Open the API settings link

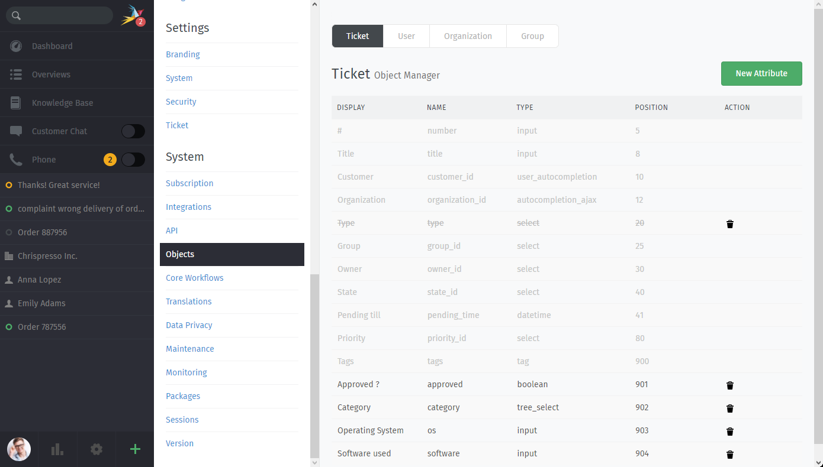pyautogui.click(x=172, y=231)
